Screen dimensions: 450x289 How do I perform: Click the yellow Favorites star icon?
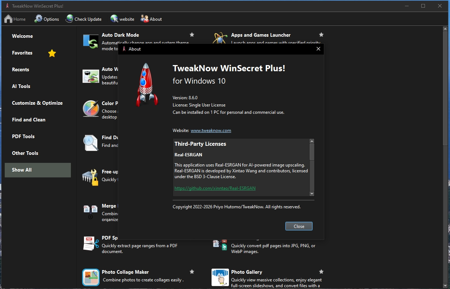coord(52,53)
